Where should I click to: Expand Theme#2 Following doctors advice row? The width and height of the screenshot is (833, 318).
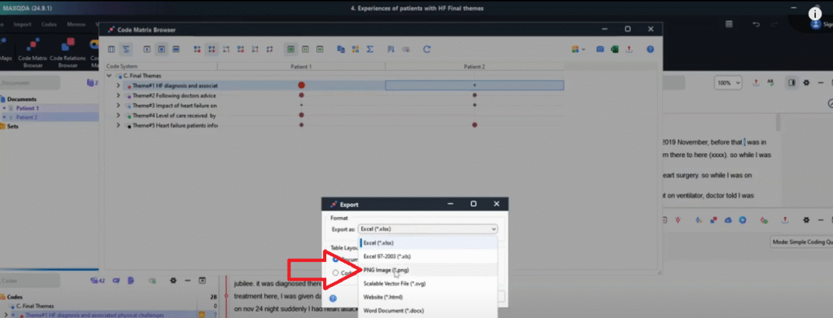(119, 95)
